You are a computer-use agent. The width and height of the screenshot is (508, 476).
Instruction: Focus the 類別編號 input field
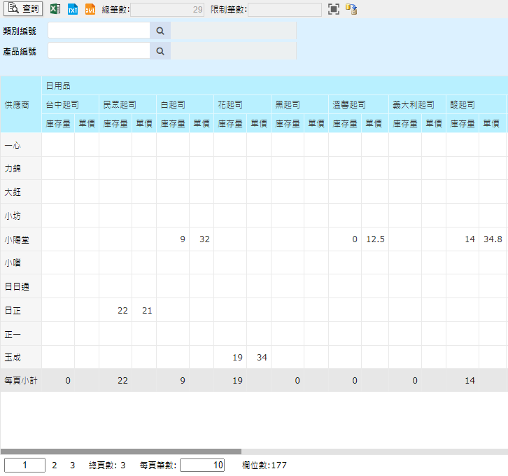pos(99,31)
